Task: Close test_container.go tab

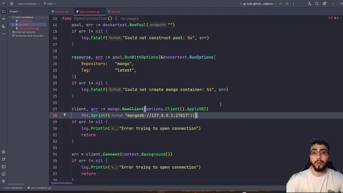Action: (x=102, y=11)
